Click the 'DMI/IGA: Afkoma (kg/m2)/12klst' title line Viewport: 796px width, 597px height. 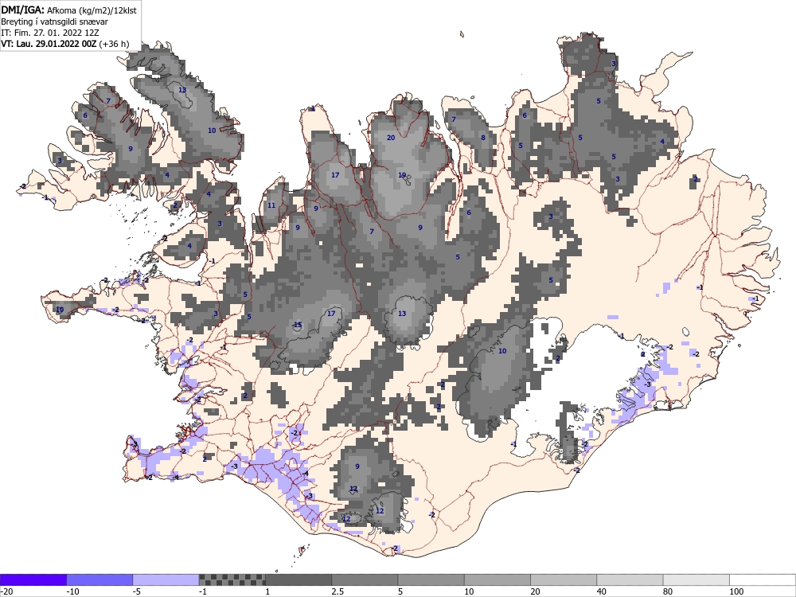tap(68, 10)
